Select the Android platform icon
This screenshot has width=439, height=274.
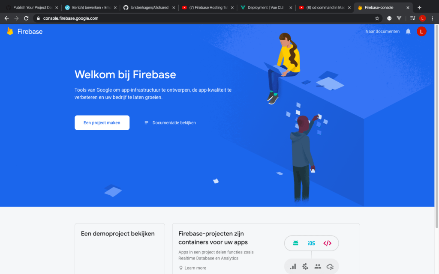coord(296,243)
